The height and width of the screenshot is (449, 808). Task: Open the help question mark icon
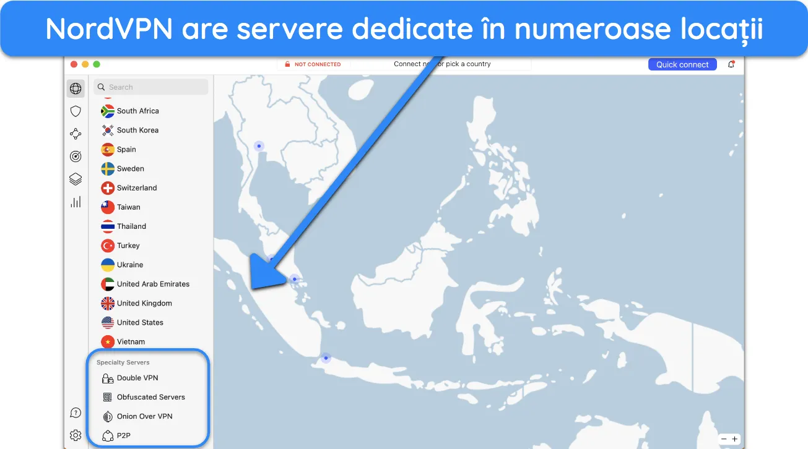(76, 413)
